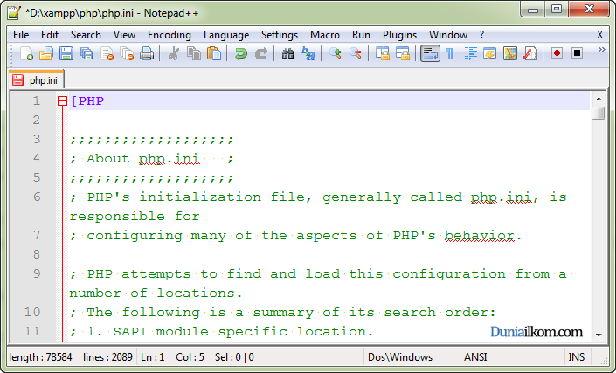Image resolution: width=616 pixels, height=373 pixels.
Task: Click the New file toolbar icon
Action: pyautogui.click(x=26, y=53)
